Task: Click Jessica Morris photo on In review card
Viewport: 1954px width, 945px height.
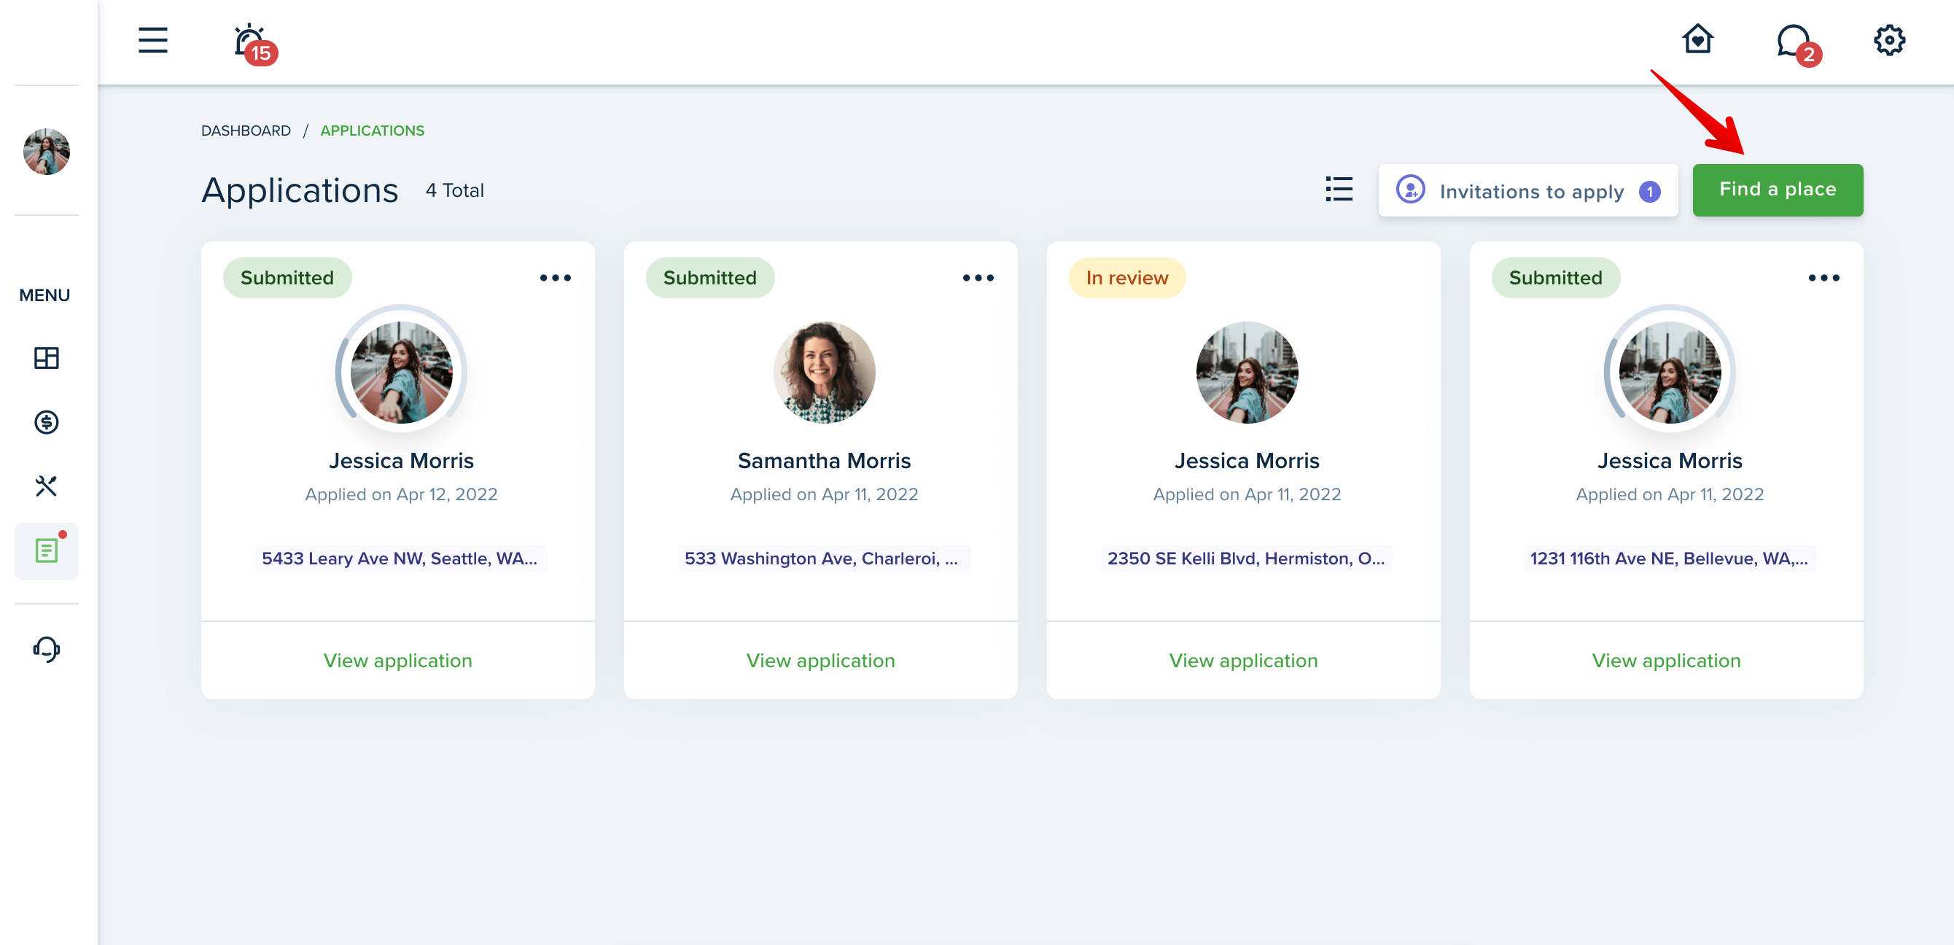Action: pos(1246,372)
